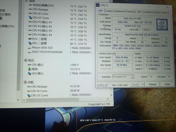This screenshot has height=132, width=176.
Task: Click the CPU GT Cores power icon
Action: [x=29, y=96]
